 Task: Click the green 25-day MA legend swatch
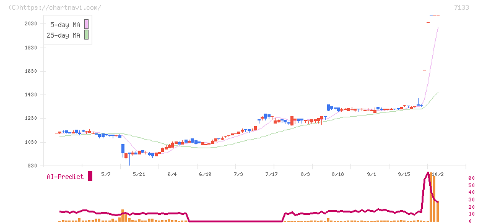click(87, 35)
